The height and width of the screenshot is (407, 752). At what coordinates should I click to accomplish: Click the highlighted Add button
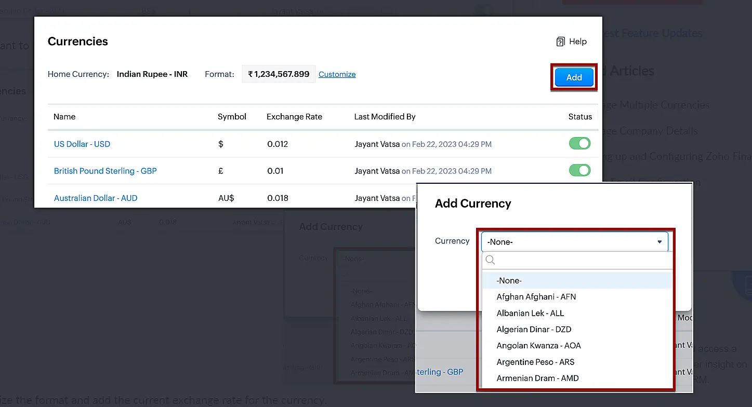(573, 77)
